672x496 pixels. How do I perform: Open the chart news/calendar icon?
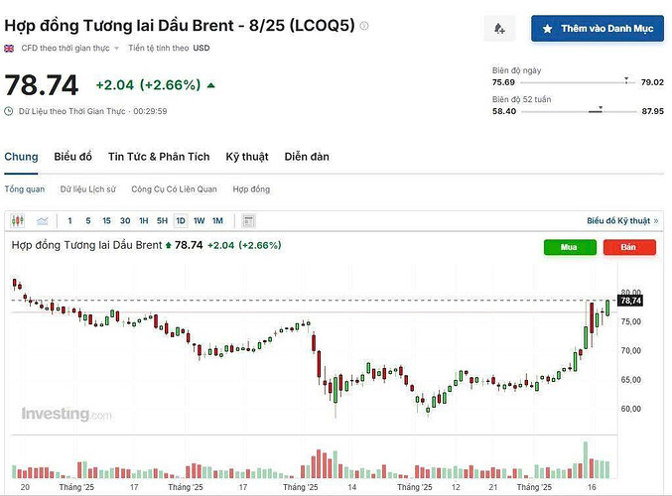[x=248, y=220]
